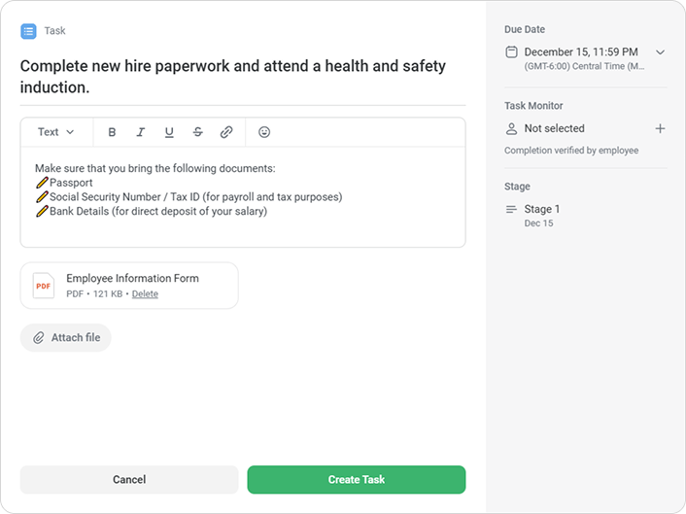Delete the Employee Information Form attachment
This screenshot has height=514, width=686.
(x=145, y=293)
